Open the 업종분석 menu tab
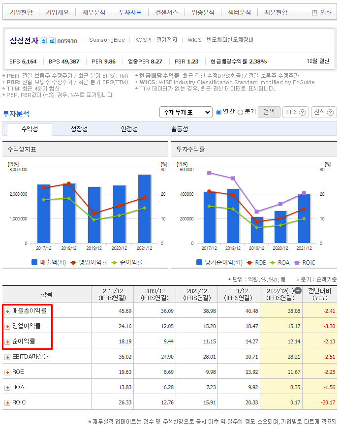This screenshot has width=341, height=430. tap(203, 12)
